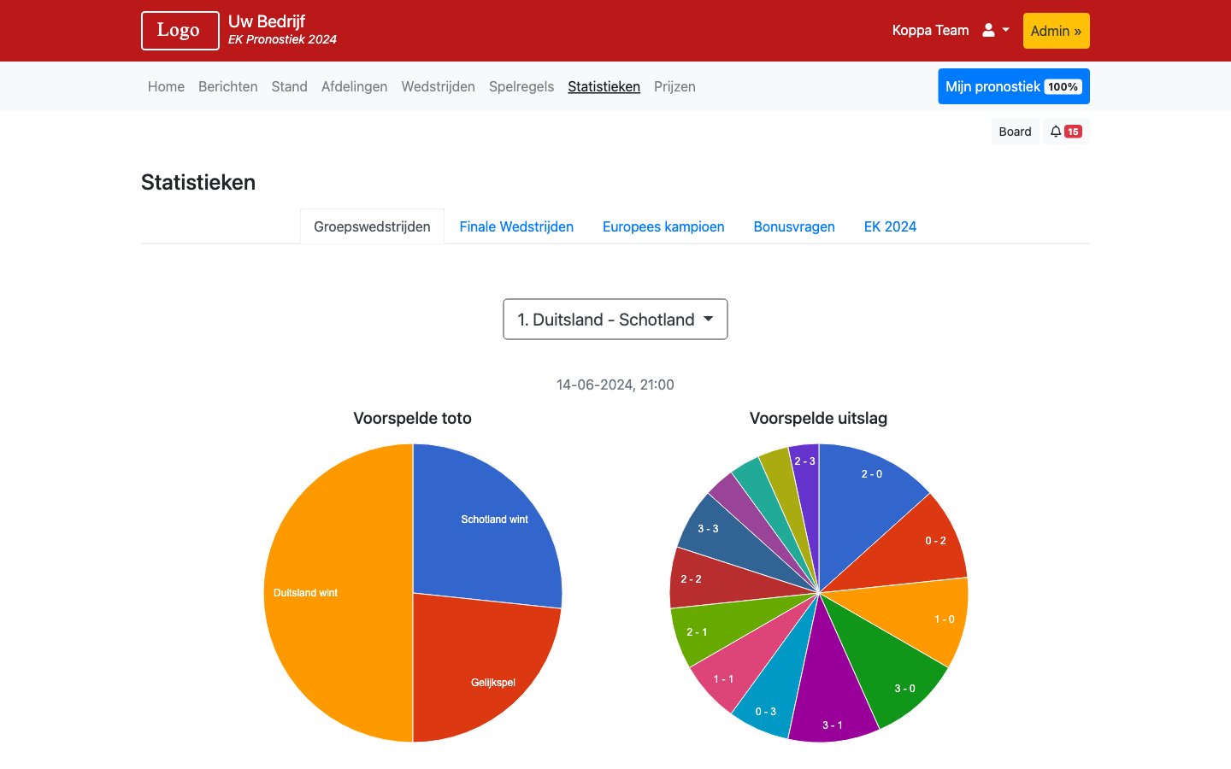
Task: Click the Logo box in the header
Action: (x=180, y=31)
